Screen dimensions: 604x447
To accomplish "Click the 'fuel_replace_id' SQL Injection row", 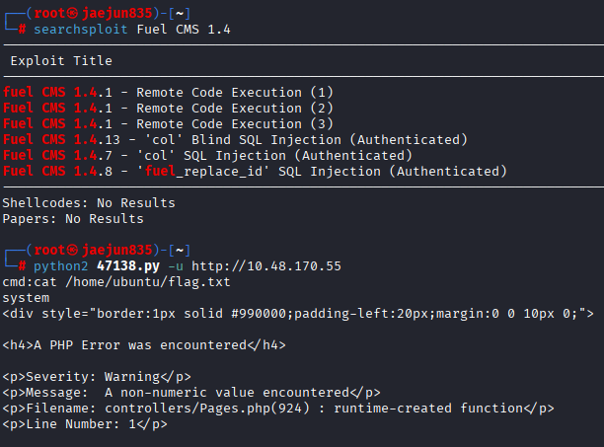I will pos(255,172).
